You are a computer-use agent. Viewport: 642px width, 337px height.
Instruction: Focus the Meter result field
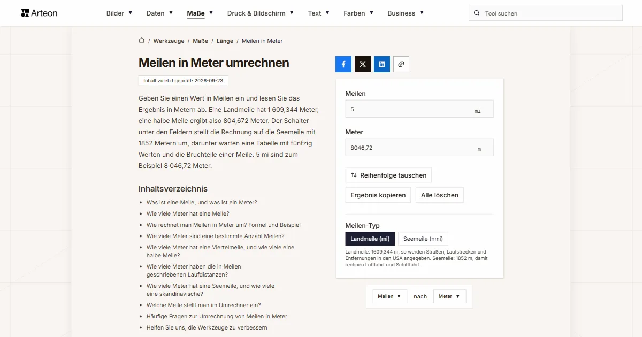[419, 148]
